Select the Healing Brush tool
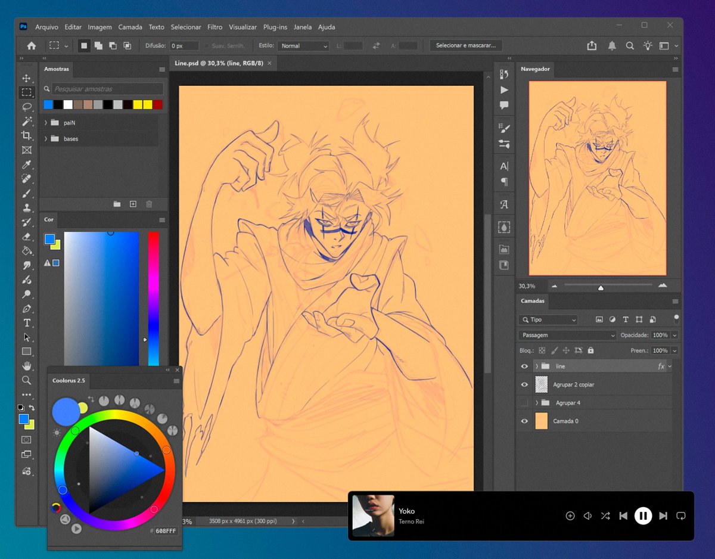This screenshot has width=715, height=559. coord(27,179)
